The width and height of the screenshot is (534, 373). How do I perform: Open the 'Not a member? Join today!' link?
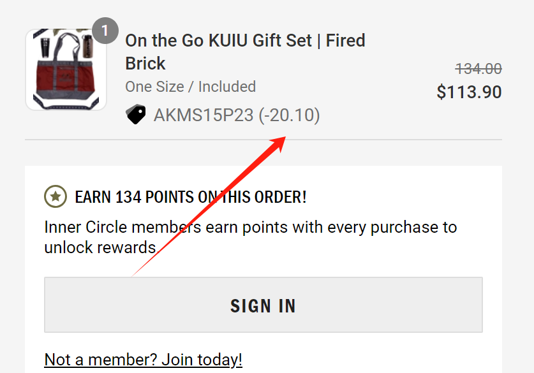(x=143, y=359)
